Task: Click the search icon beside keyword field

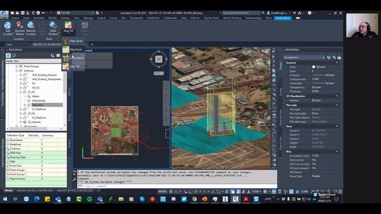Action: point(263,13)
